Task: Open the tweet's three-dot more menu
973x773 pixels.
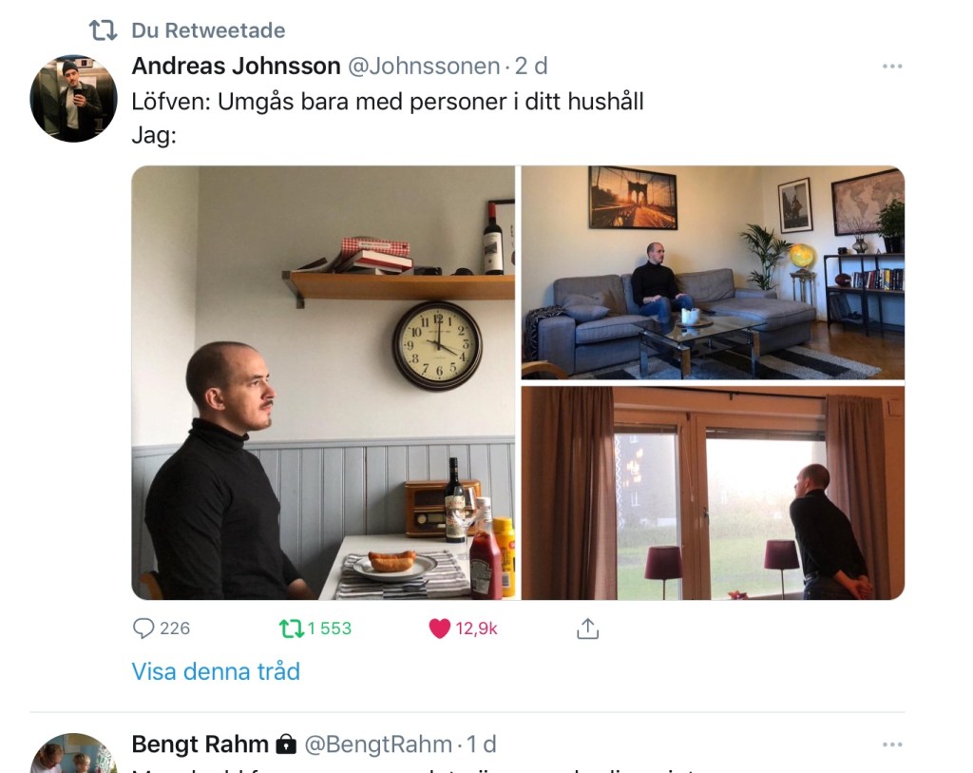Action: pyautogui.click(x=892, y=66)
